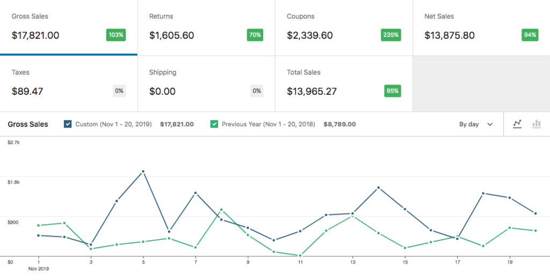Click the Nov 5 peak data point

(143, 171)
